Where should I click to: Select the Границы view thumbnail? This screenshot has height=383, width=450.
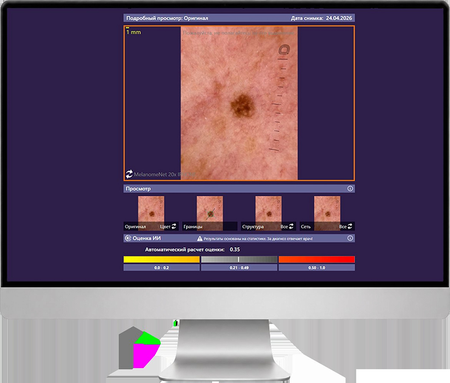tap(210, 213)
